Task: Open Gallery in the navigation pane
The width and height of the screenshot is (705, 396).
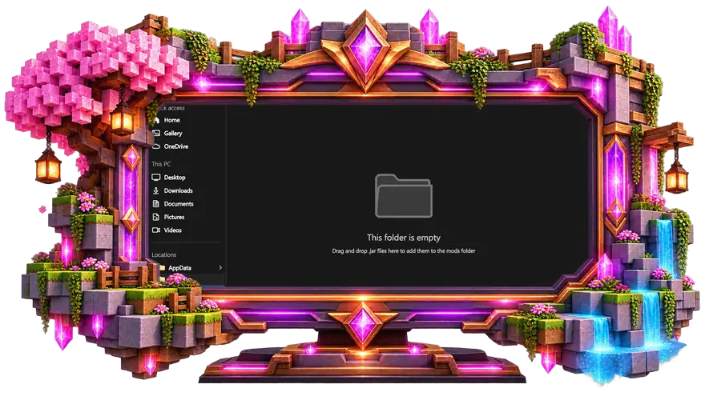Action: coord(173,134)
